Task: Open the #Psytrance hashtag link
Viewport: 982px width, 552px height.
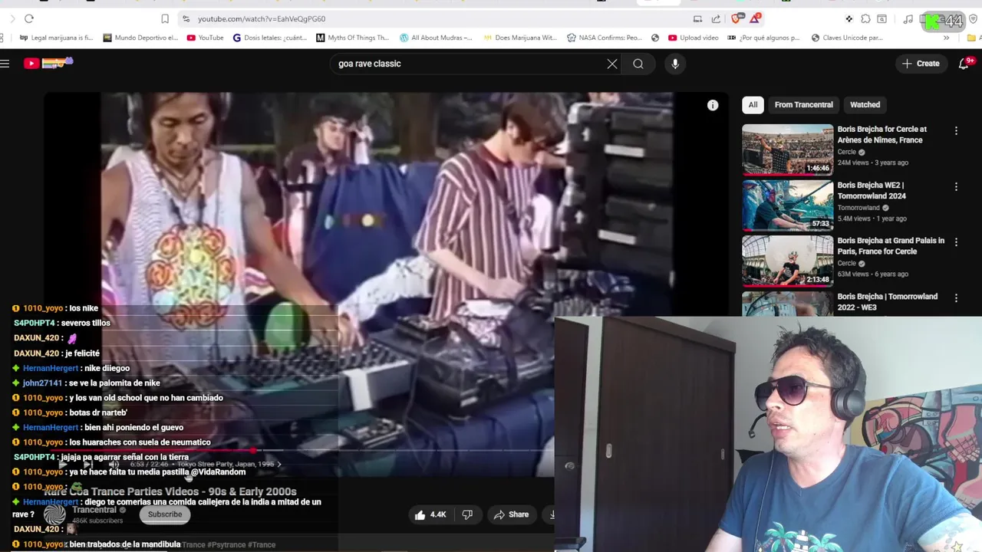Action: click(x=226, y=544)
